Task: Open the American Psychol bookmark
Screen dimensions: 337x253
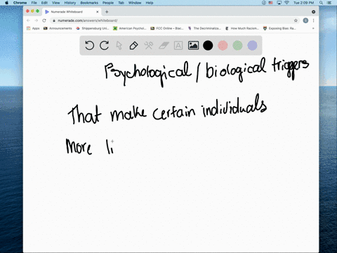Action: tap(130, 28)
